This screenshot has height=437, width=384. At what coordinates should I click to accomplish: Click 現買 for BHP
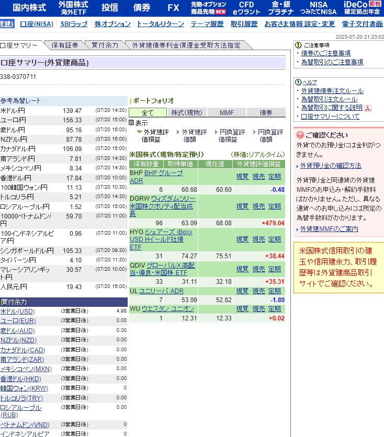(x=242, y=177)
